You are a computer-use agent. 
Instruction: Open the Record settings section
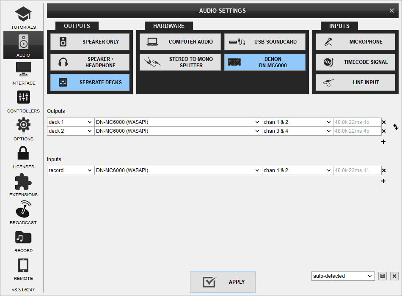coord(23,241)
